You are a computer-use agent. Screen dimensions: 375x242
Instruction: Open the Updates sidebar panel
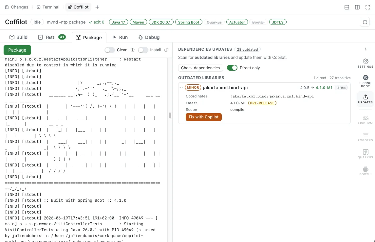click(365, 99)
